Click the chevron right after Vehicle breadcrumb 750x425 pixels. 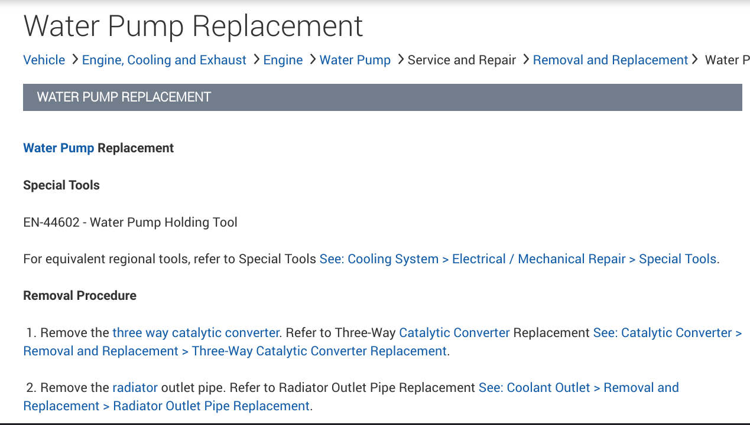(74, 60)
